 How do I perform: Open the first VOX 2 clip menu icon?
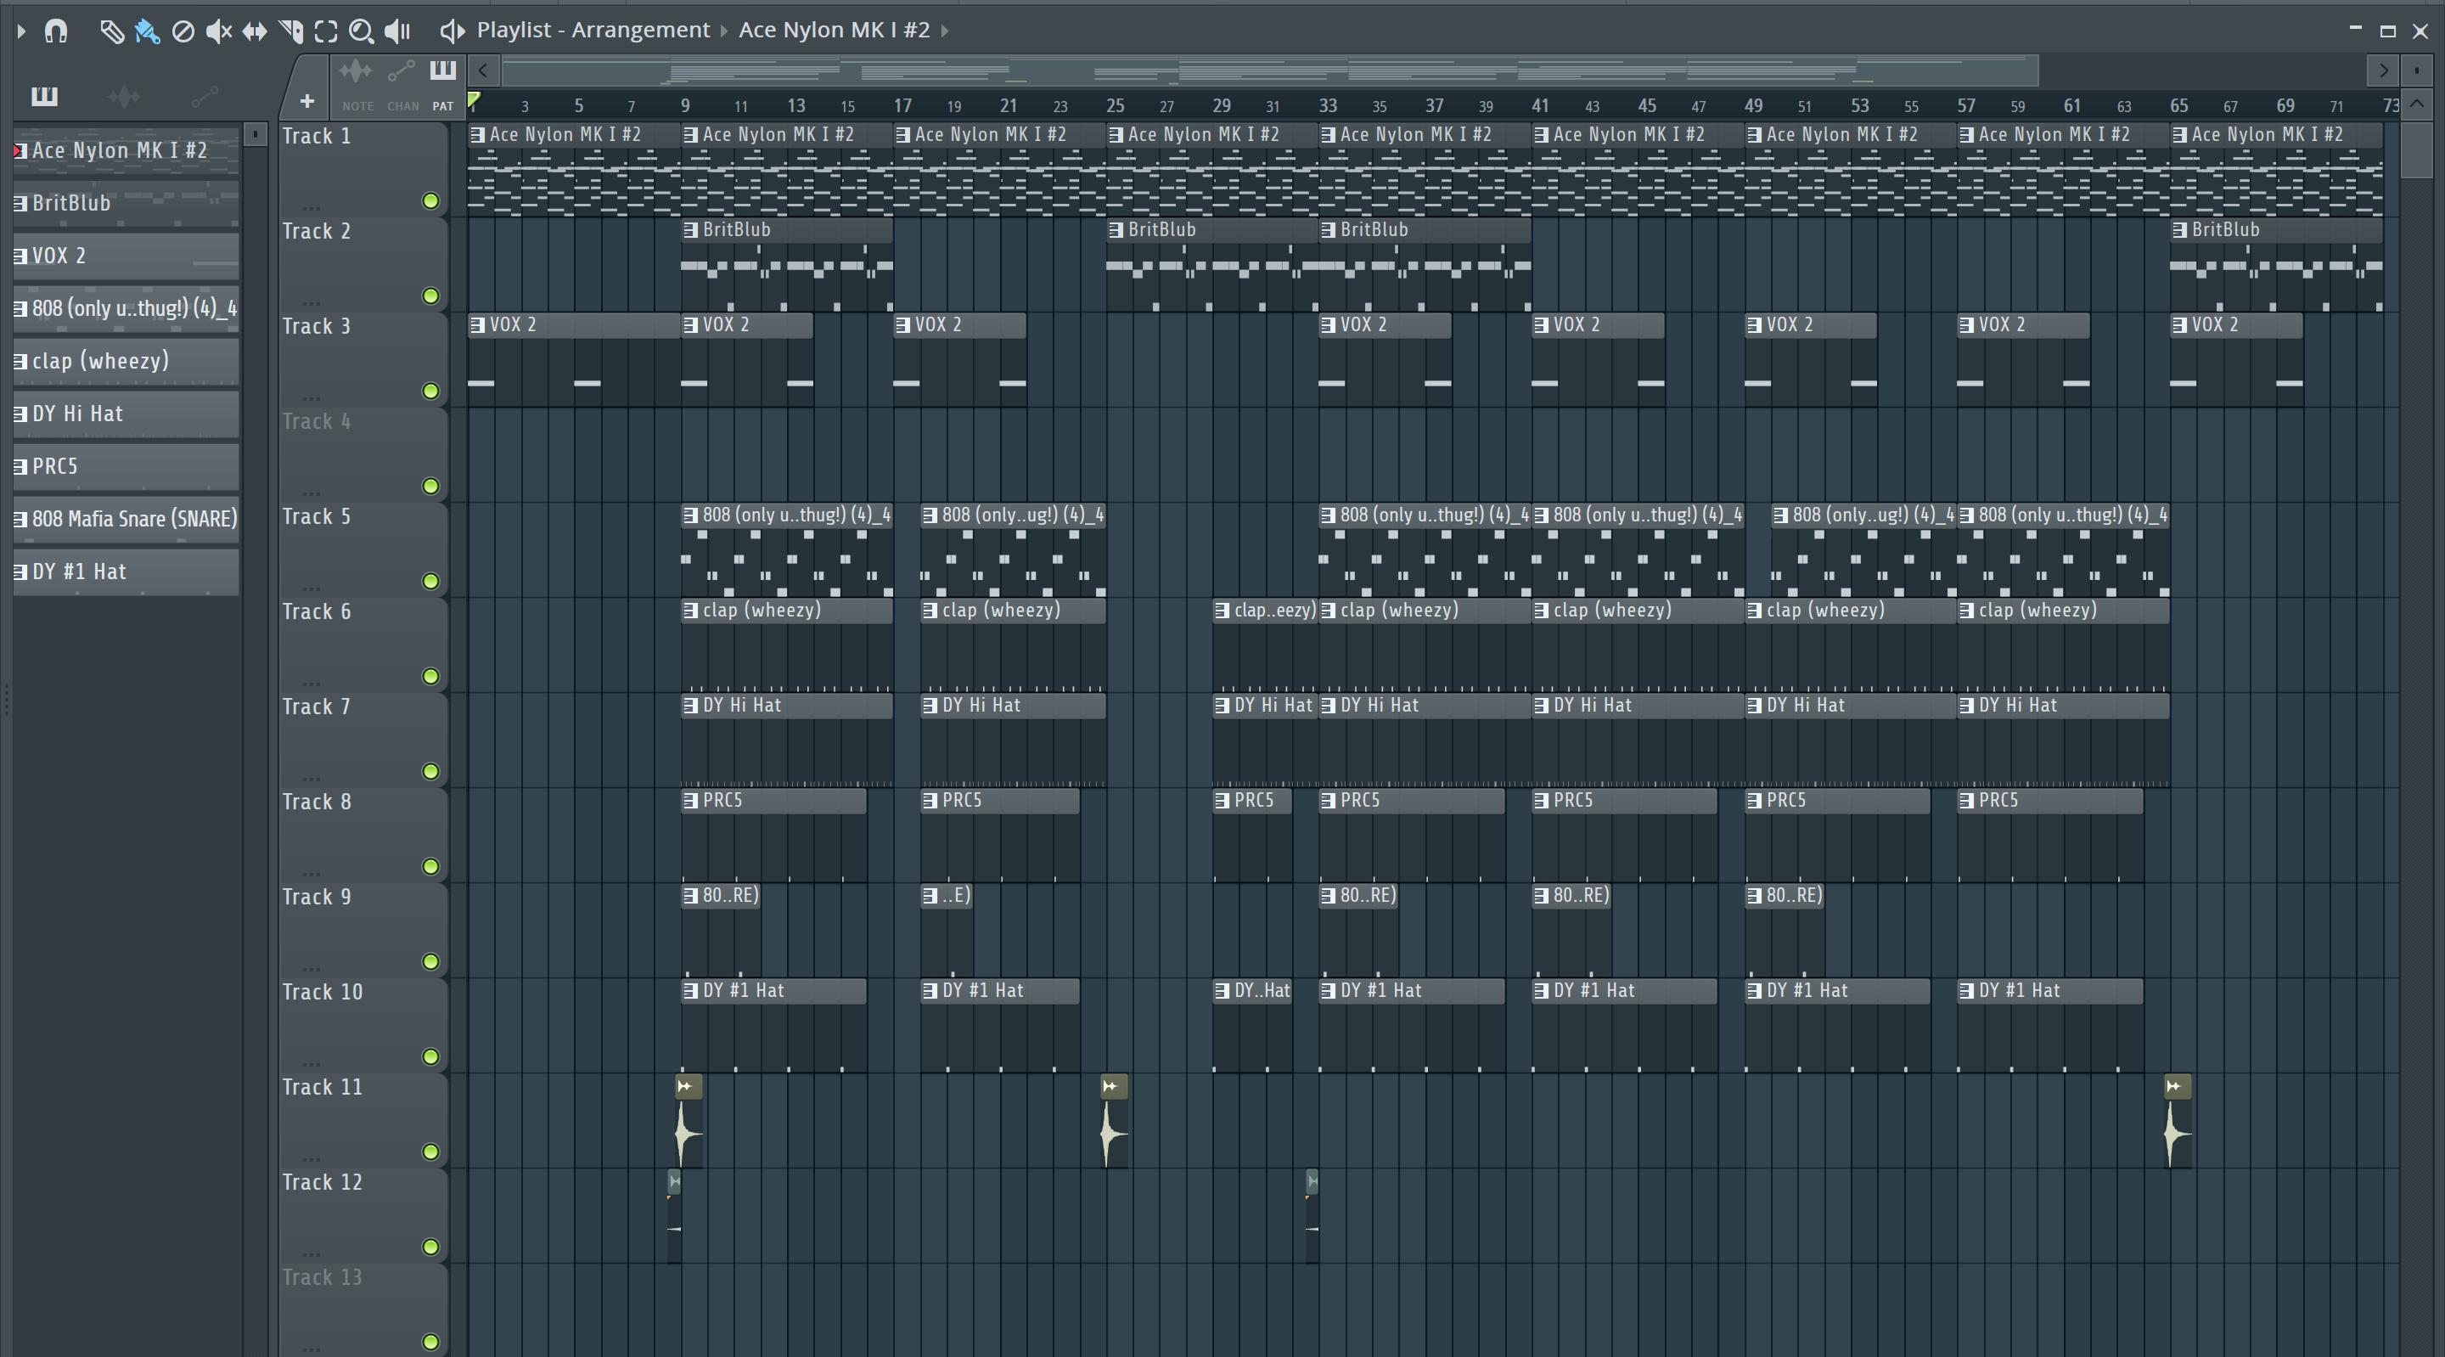478,324
